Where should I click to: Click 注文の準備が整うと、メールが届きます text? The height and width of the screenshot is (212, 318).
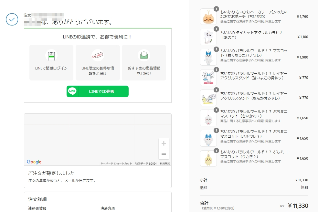62,181
